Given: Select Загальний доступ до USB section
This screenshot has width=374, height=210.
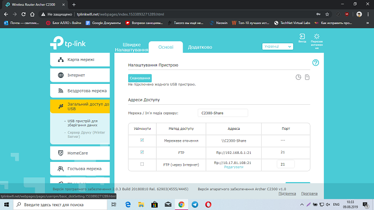Looking at the screenshot, I should (80, 106).
